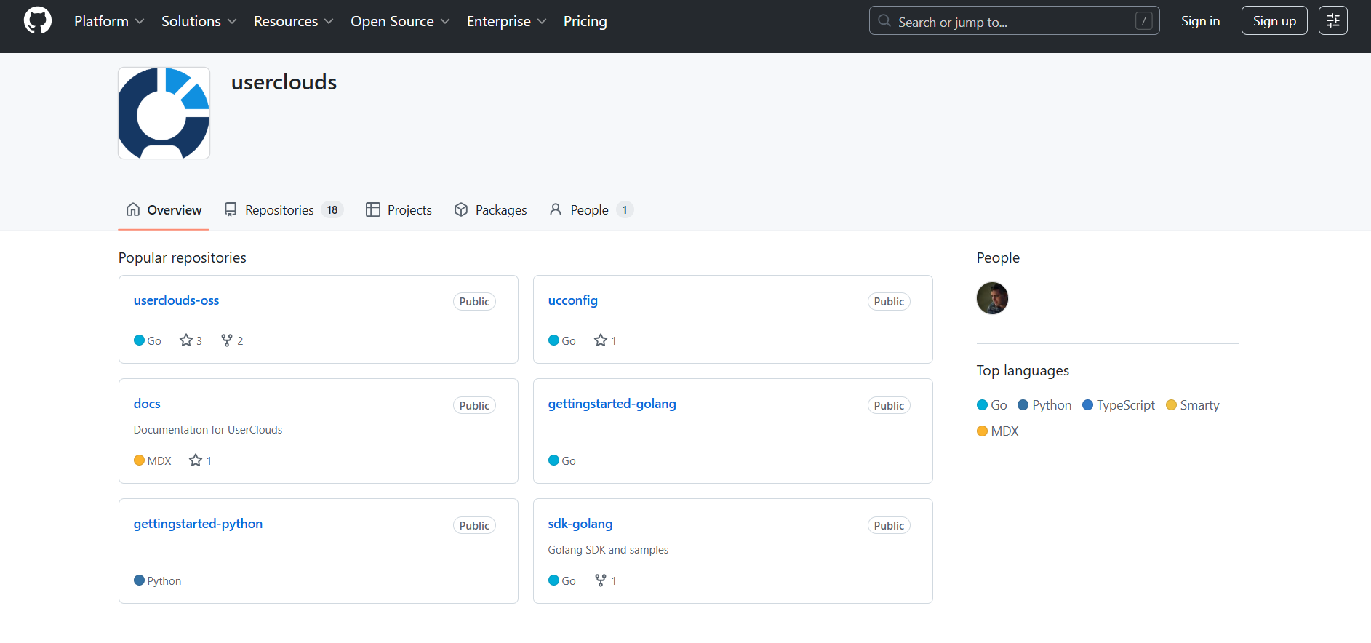
Task: Click the star icon on docs card
Action: click(x=196, y=460)
